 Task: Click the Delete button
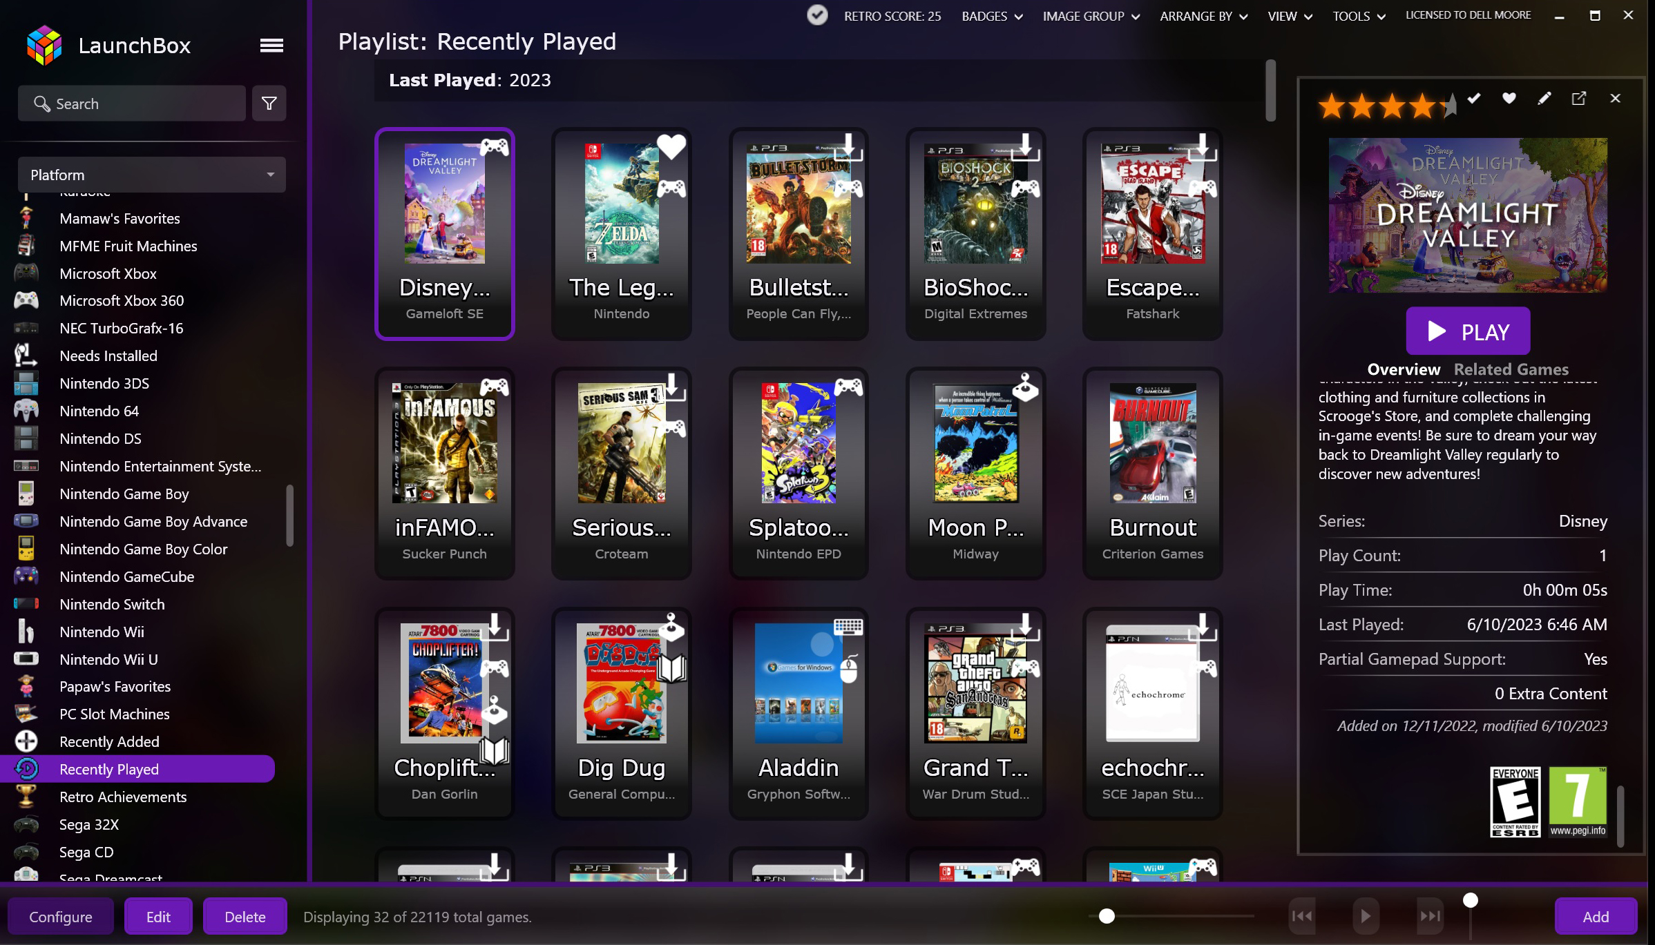click(245, 916)
